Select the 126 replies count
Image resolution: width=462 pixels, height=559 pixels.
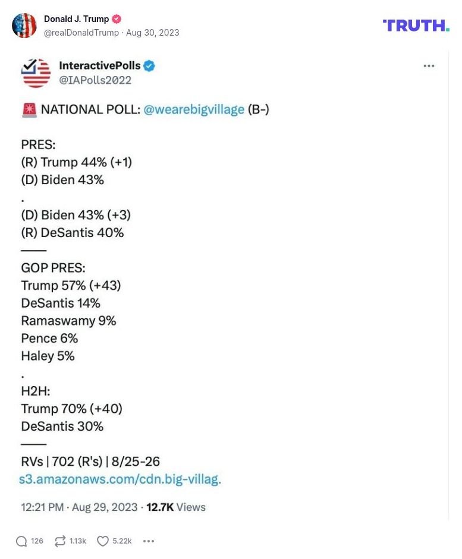[x=37, y=541]
